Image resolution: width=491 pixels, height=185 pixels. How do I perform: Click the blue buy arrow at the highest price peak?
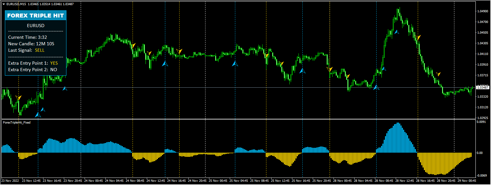396,32
